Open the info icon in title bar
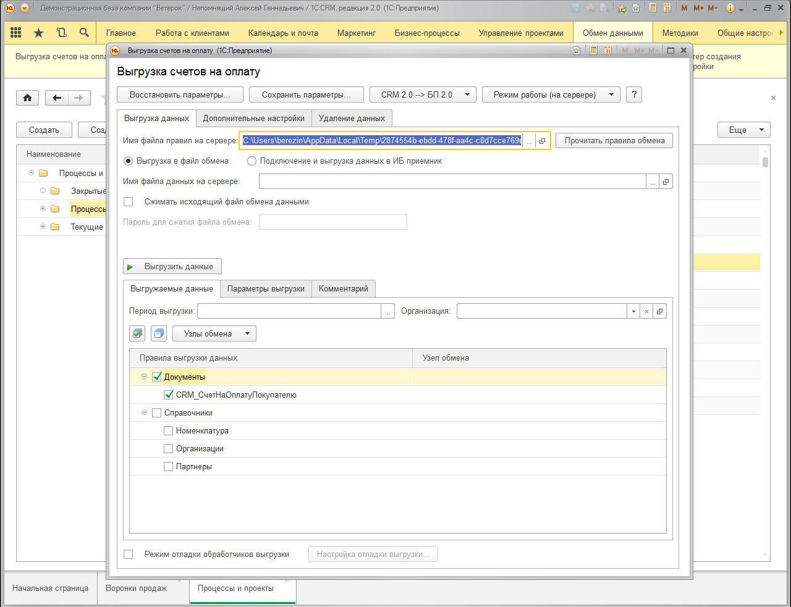 730,8
